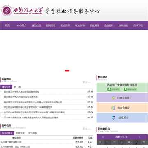Click the 西安理工大学就业管理系统 heading
This screenshot has width=148, height=148.
tap(122, 85)
